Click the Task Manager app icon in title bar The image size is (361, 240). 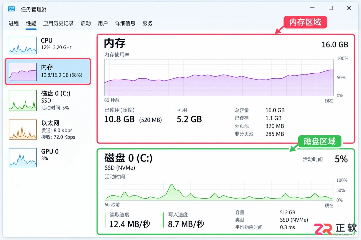[12, 9]
